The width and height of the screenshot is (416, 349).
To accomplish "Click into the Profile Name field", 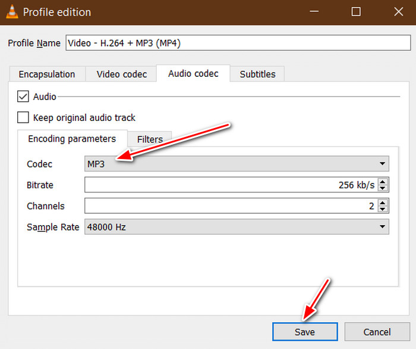I will (238, 43).
